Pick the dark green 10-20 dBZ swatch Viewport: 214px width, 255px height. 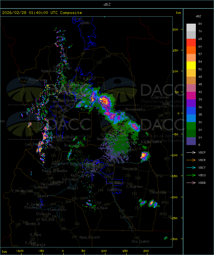click(x=191, y=133)
